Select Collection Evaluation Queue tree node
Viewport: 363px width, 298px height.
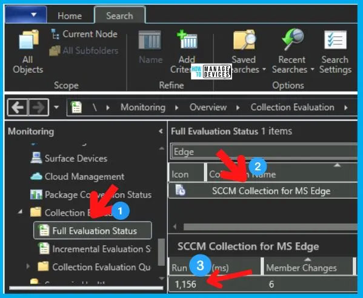point(101,267)
